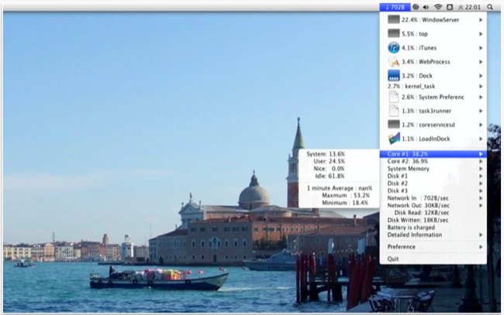The image size is (504, 315).
Task: Expand the Core #2 submenu arrow
Action: pyautogui.click(x=481, y=161)
